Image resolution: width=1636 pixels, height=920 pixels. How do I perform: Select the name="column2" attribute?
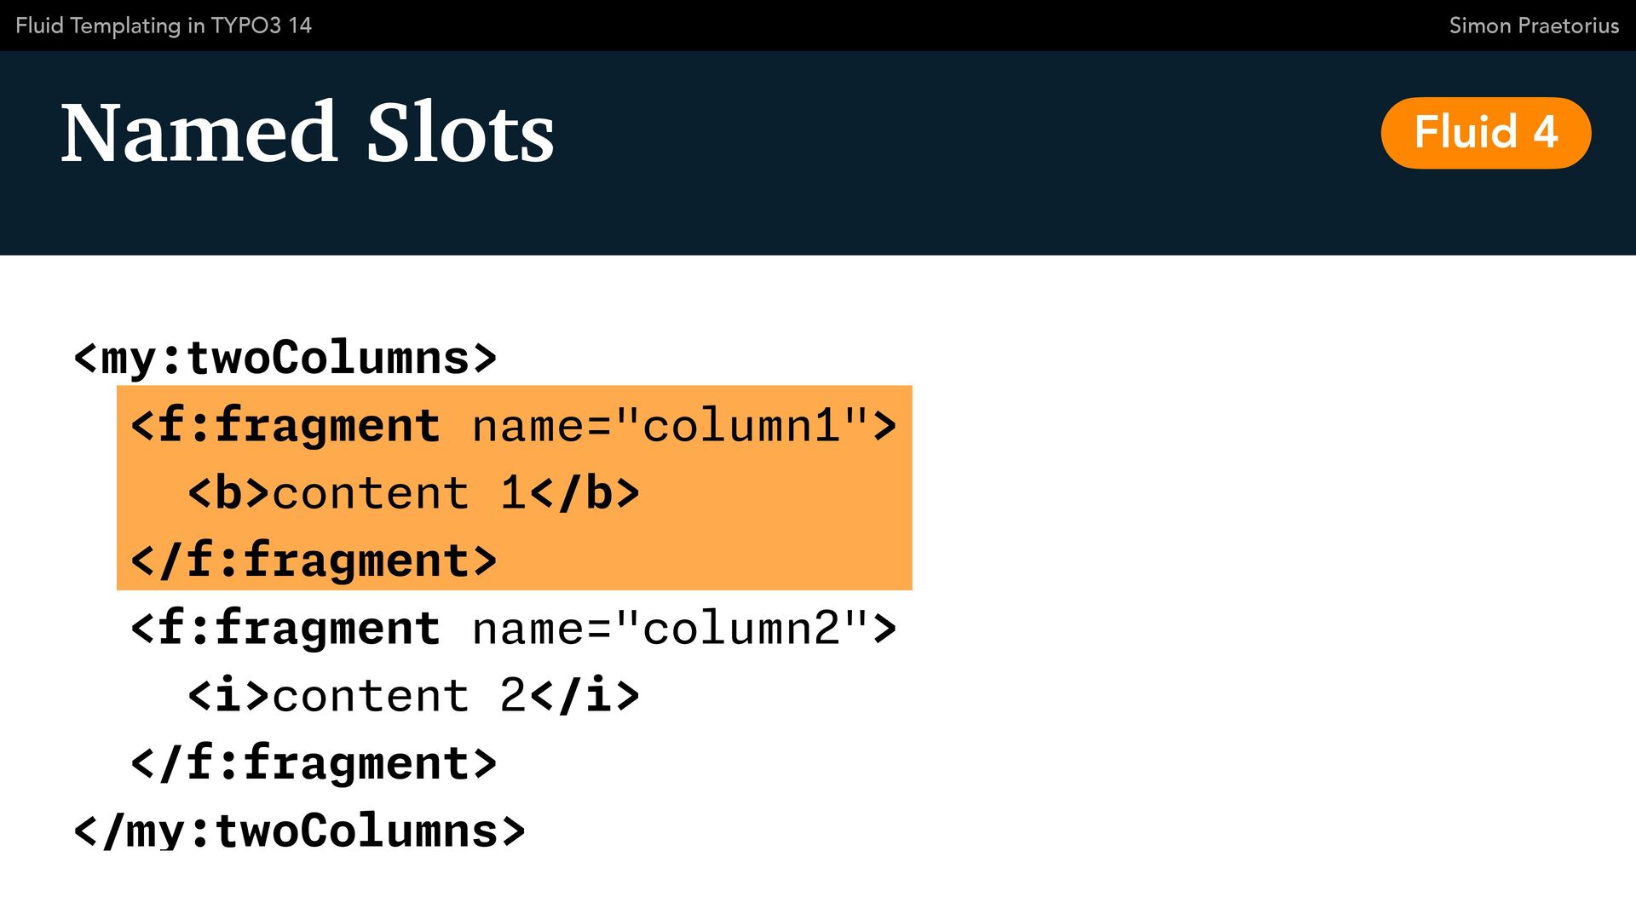(x=669, y=629)
